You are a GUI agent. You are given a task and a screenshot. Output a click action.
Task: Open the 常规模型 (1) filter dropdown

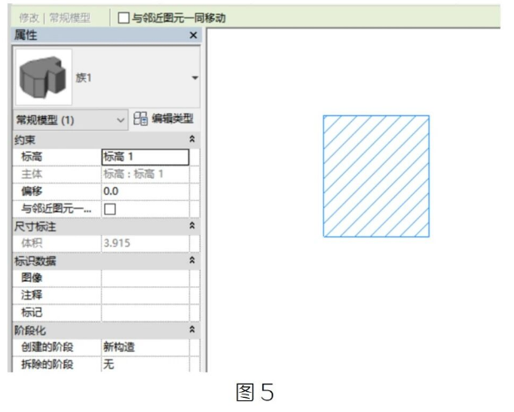[x=70, y=120]
